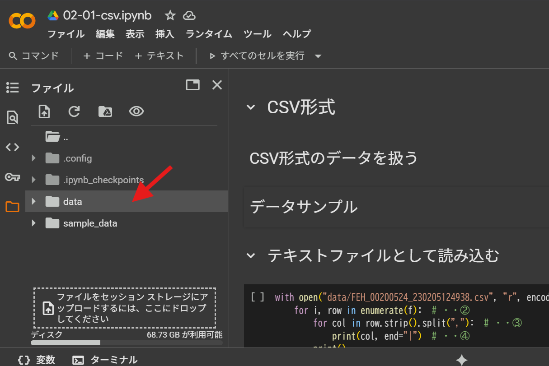
Task: Click the + テキスト button
Action: pyautogui.click(x=159, y=56)
